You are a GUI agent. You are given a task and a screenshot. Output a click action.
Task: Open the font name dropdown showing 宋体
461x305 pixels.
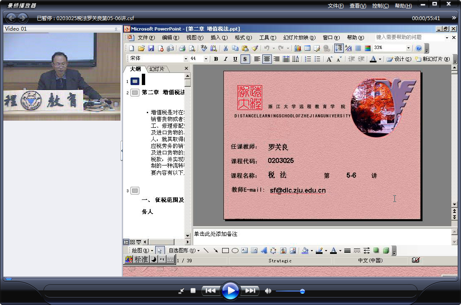(x=186, y=59)
